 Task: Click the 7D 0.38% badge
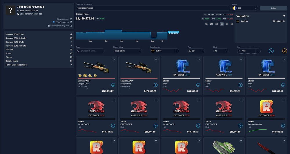point(206,19)
